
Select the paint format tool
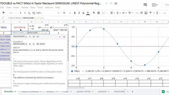[3, 13]
